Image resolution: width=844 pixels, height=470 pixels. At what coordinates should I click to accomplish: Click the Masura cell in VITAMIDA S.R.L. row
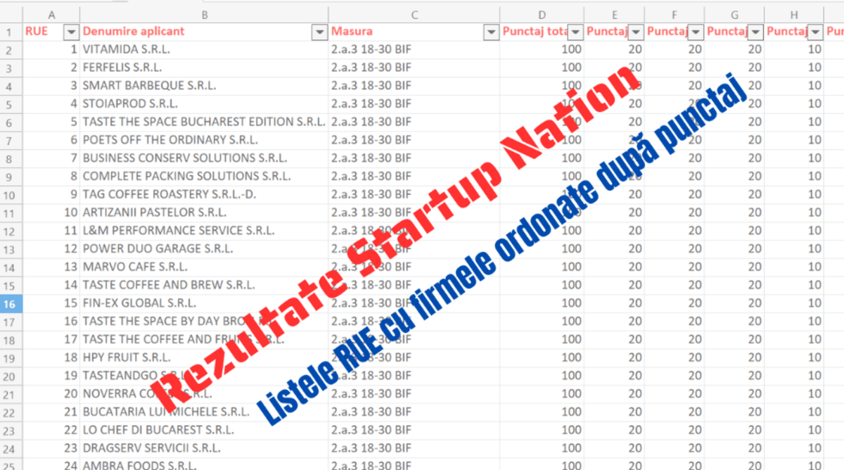coord(414,50)
